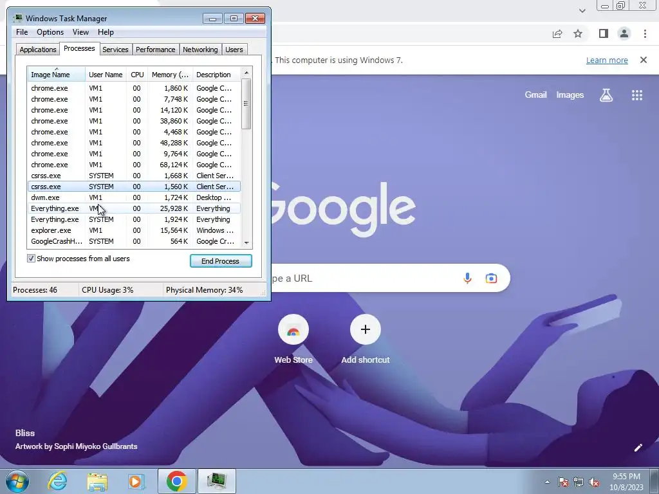Image resolution: width=659 pixels, height=494 pixels.
Task: Customize Chrome with pencil icon
Action: click(638, 448)
